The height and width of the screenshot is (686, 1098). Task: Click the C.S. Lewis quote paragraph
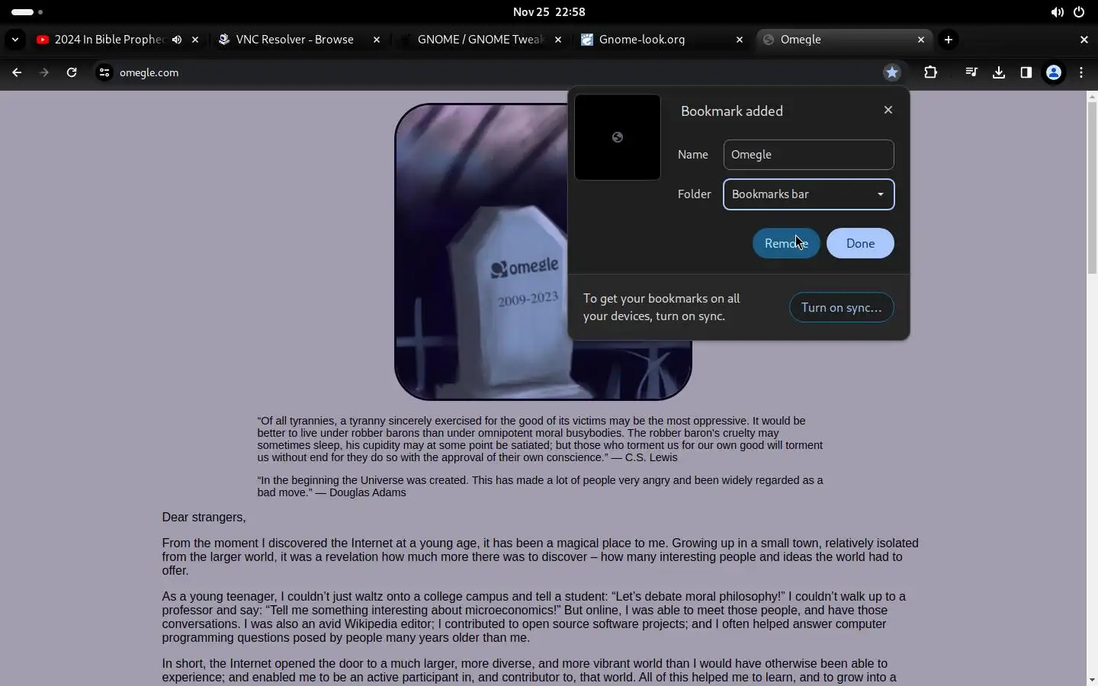[540, 439]
